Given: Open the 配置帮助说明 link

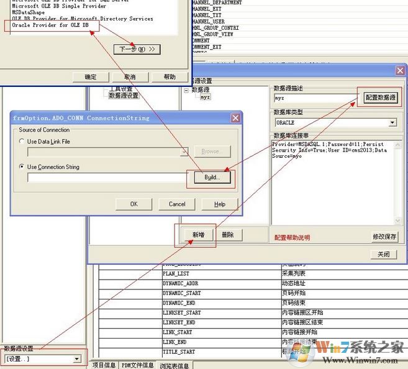Looking at the screenshot, I should 292,237.
